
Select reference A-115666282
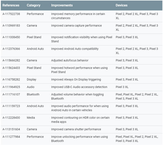[x=11, y=60]
